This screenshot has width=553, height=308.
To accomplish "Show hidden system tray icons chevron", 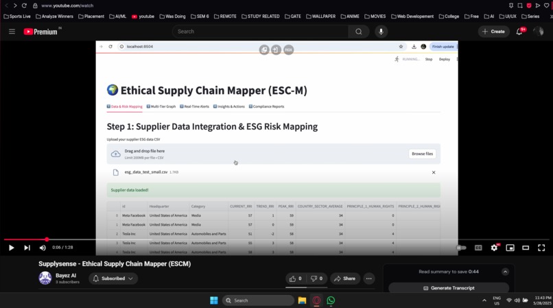I will [x=484, y=300].
